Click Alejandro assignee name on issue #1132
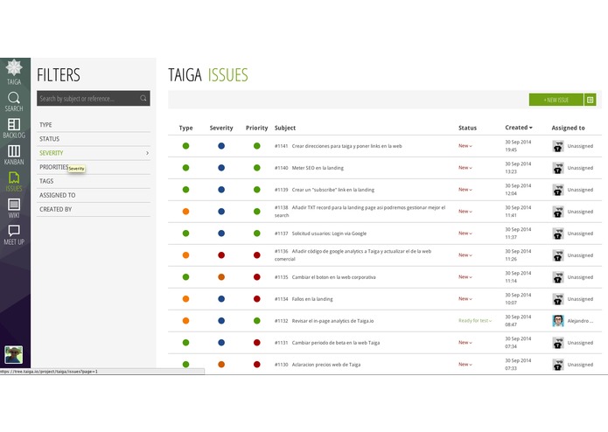 [x=580, y=321]
